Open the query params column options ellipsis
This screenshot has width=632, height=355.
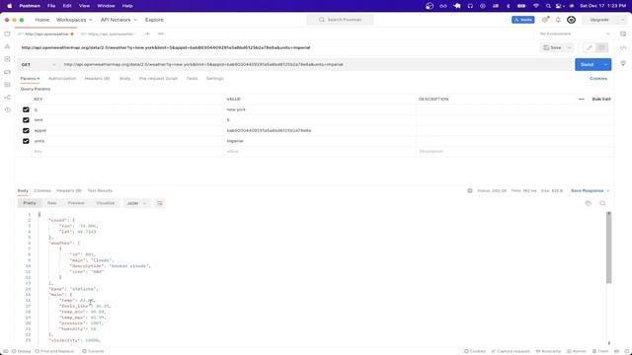(582, 99)
